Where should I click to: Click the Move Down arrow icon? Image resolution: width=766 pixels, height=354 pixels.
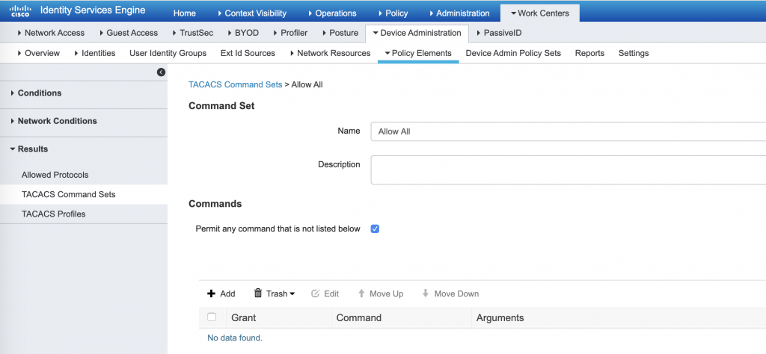[426, 294]
